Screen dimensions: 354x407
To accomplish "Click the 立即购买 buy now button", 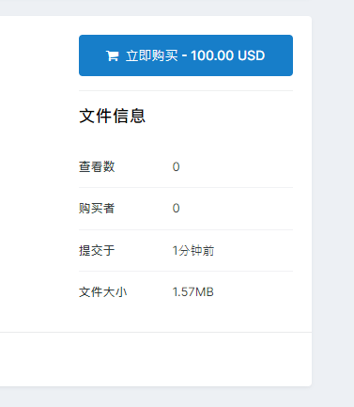I will point(186,55).
